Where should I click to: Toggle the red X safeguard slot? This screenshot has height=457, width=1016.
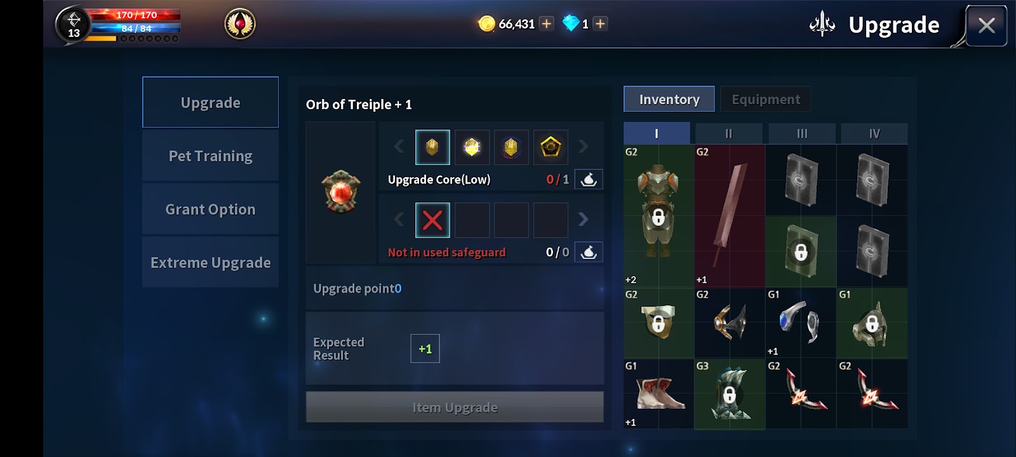432,220
